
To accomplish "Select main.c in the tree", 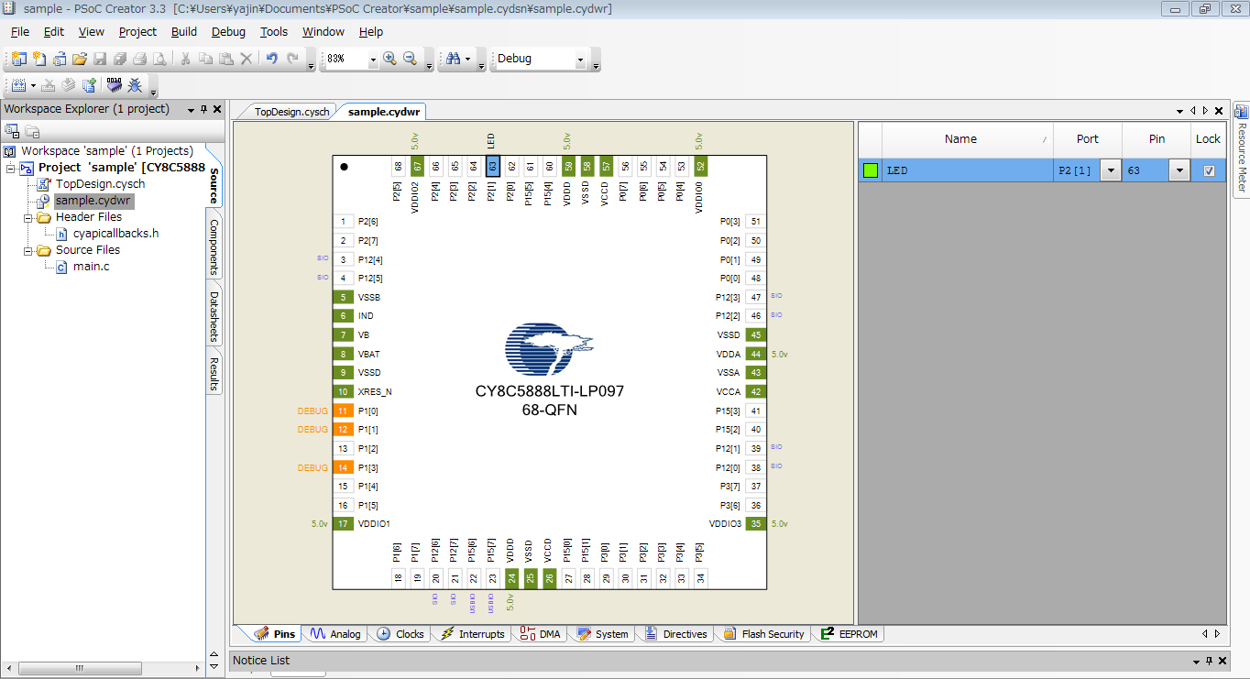I will click(91, 267).
